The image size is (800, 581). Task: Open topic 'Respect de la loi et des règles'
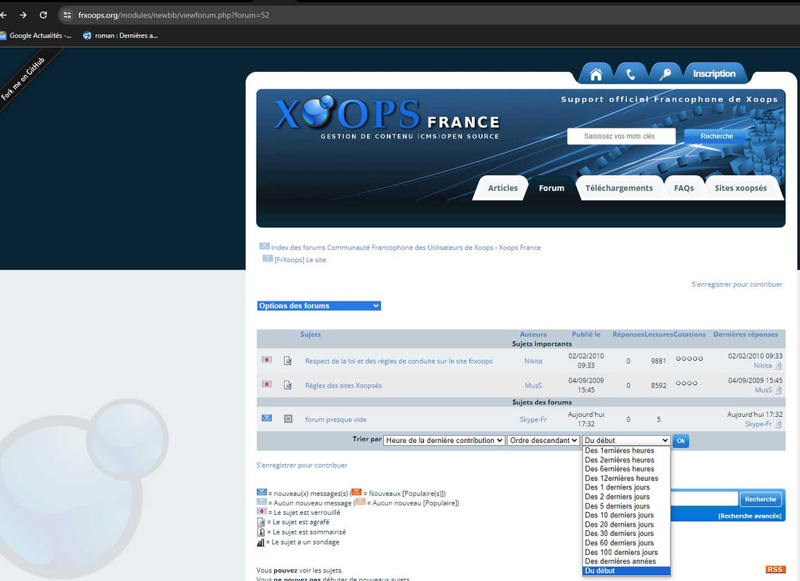399,361
